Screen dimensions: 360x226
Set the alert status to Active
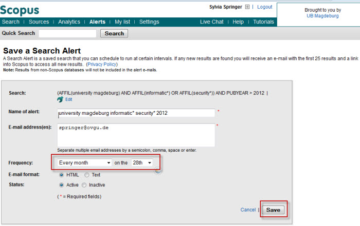(x=62, y=185)
